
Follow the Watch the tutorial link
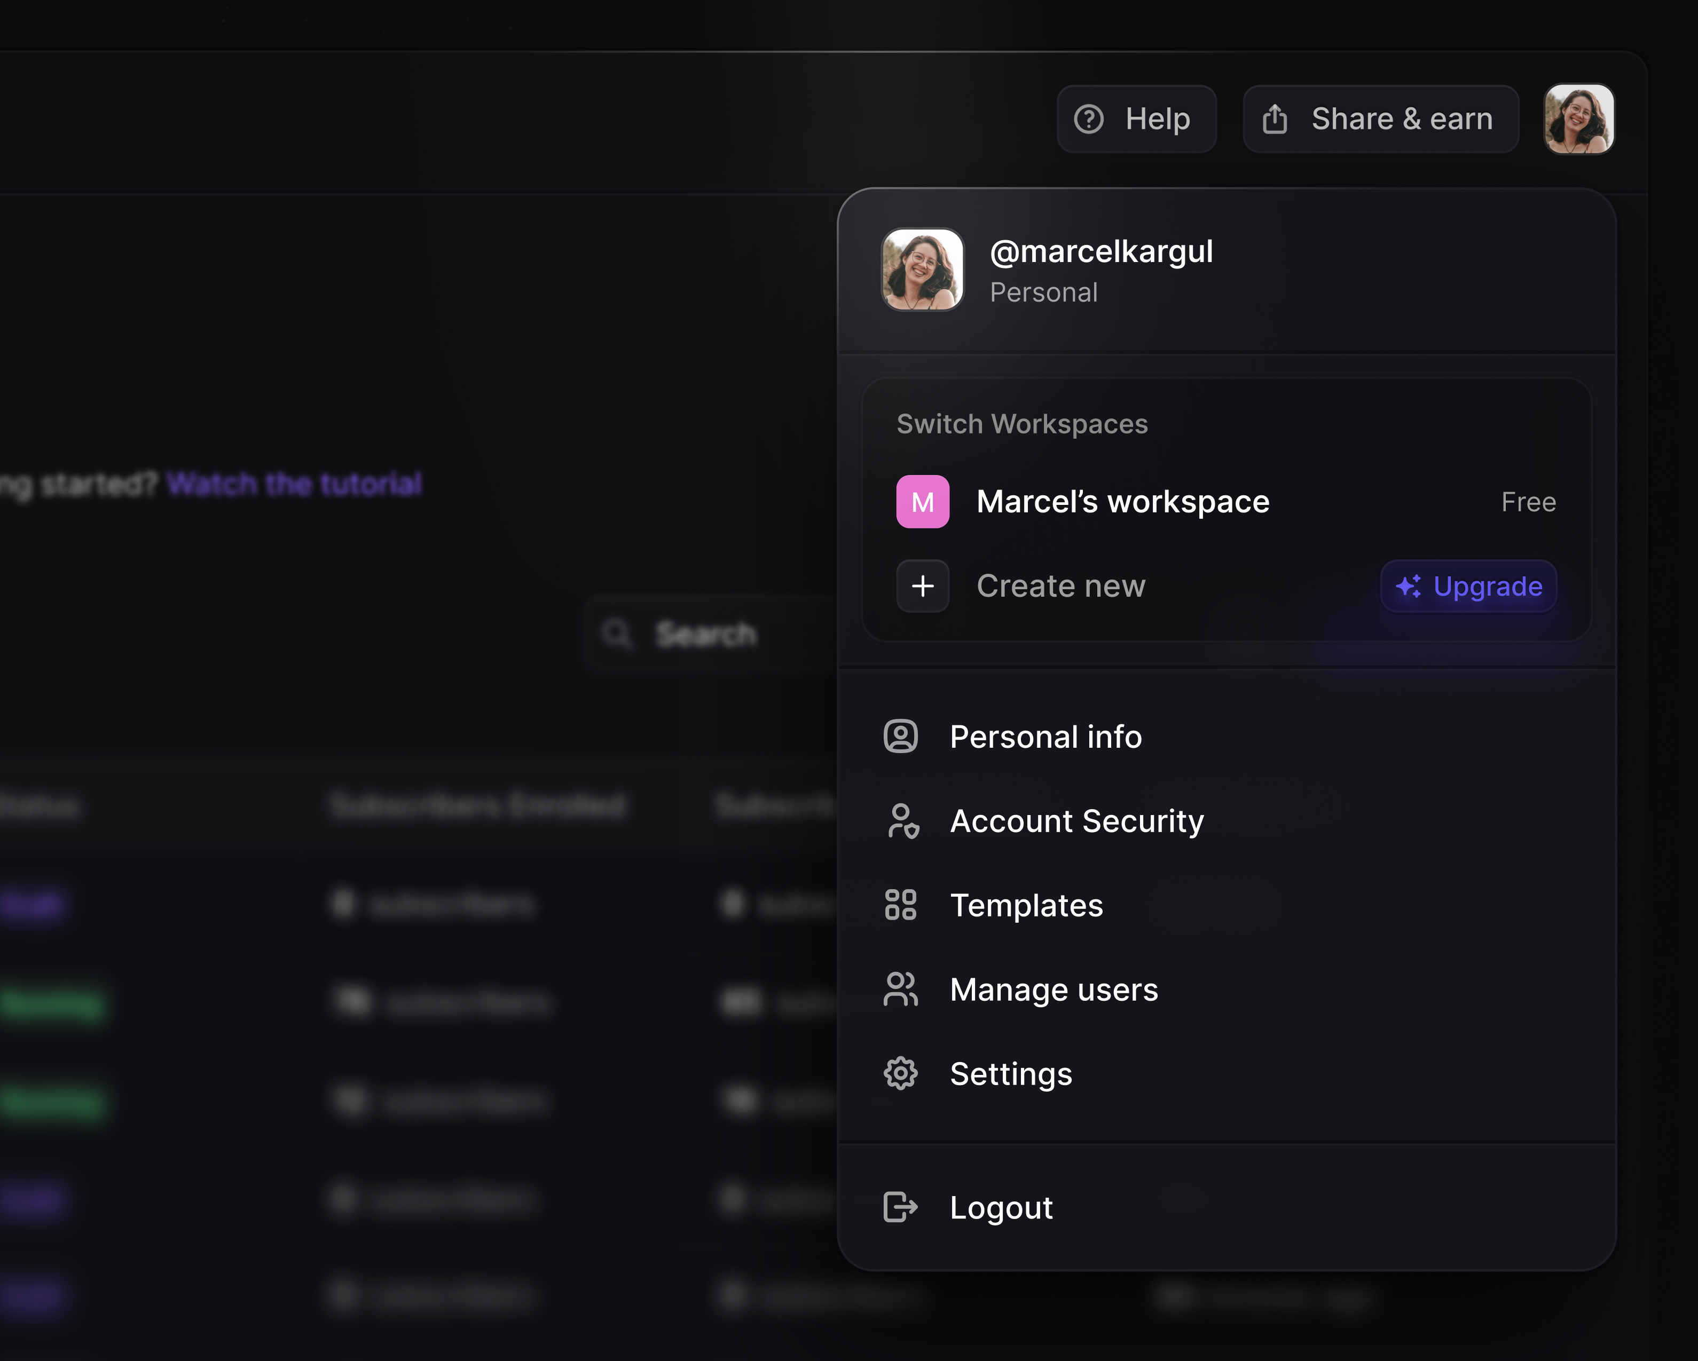click(x=294, y=484)
